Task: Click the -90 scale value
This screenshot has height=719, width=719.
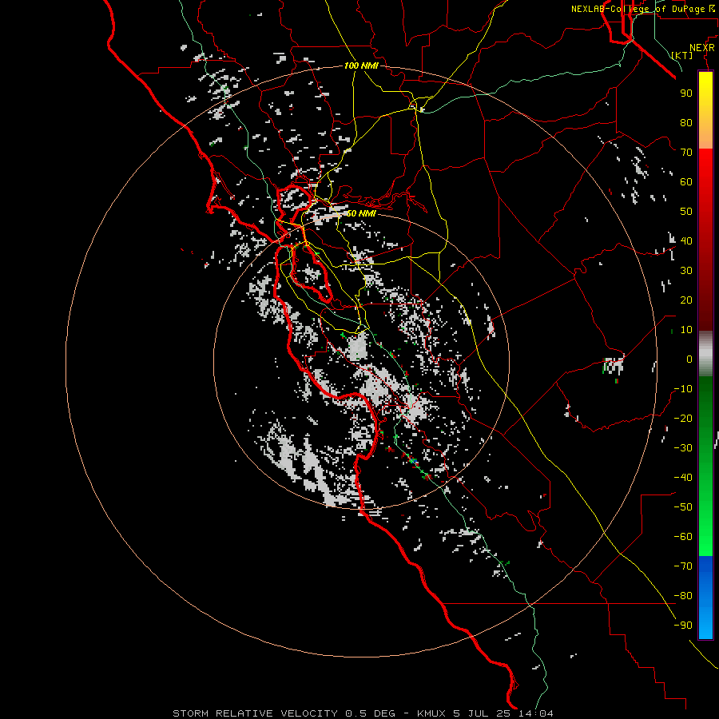Action: (683, 625)
